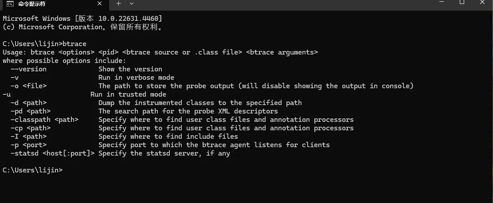
Task: Select the 命令提示符 tab
Action: [x=54, y=4]
